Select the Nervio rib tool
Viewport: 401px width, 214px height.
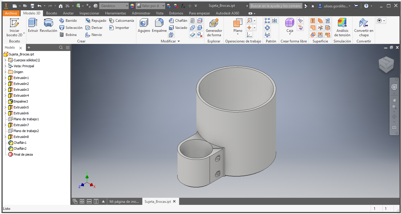[94, 35]
